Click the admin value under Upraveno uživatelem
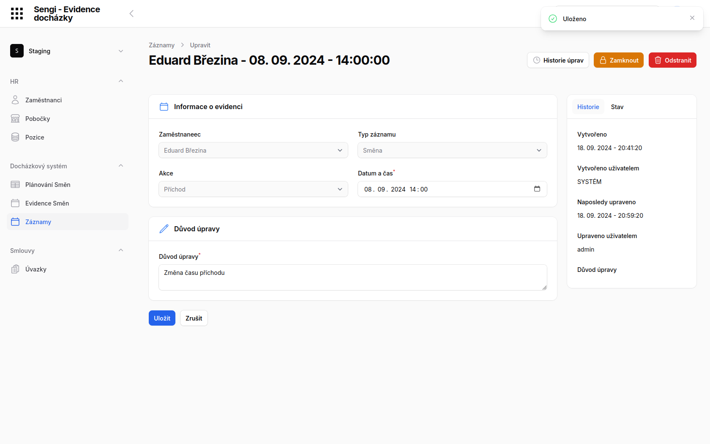Screen dimensions: 710x444 pyautogui.click(x=586, y=249)
